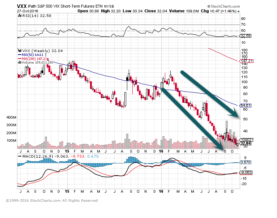277x218 pixels.
Task: Click the blue 0.670 histogram value in the MACD legend
Action: tap(93, 157)
